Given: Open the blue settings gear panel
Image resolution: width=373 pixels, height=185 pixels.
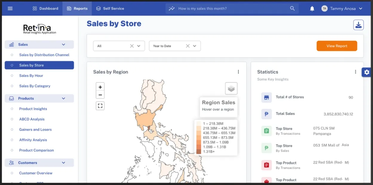Looking at the screenshot, I should point(367,72).
